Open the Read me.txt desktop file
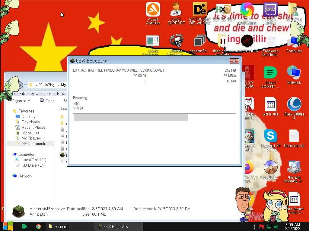Viewport: 309px width, 231px height. [x=294, y=138]
